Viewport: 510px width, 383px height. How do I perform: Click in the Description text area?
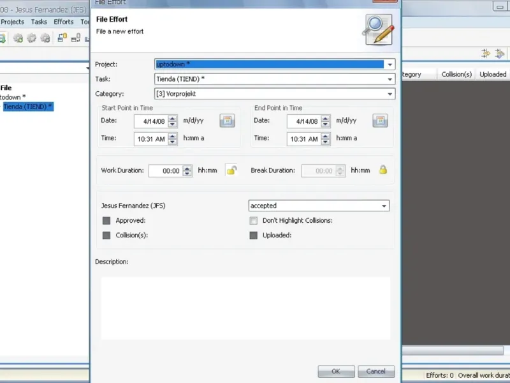(245, 308)
